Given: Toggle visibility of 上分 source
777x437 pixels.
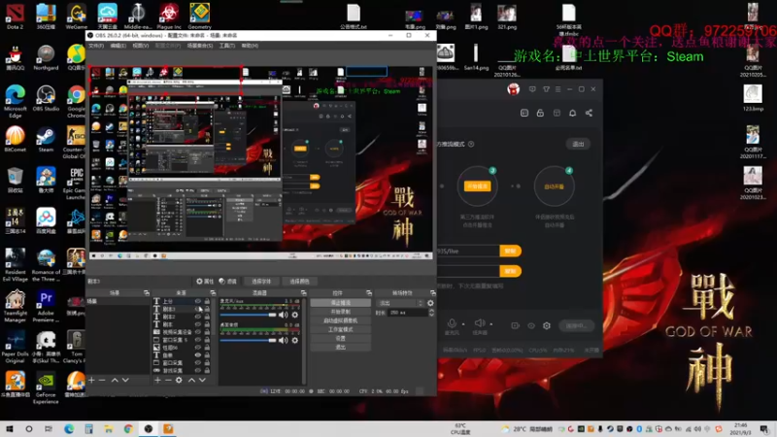Looking at the screenshot, I should click(x=198, y=301).
